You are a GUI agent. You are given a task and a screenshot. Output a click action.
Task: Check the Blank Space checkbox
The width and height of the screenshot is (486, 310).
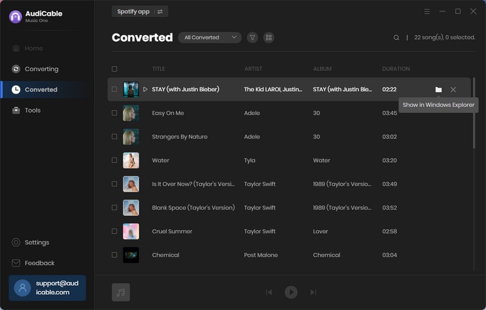114,207
